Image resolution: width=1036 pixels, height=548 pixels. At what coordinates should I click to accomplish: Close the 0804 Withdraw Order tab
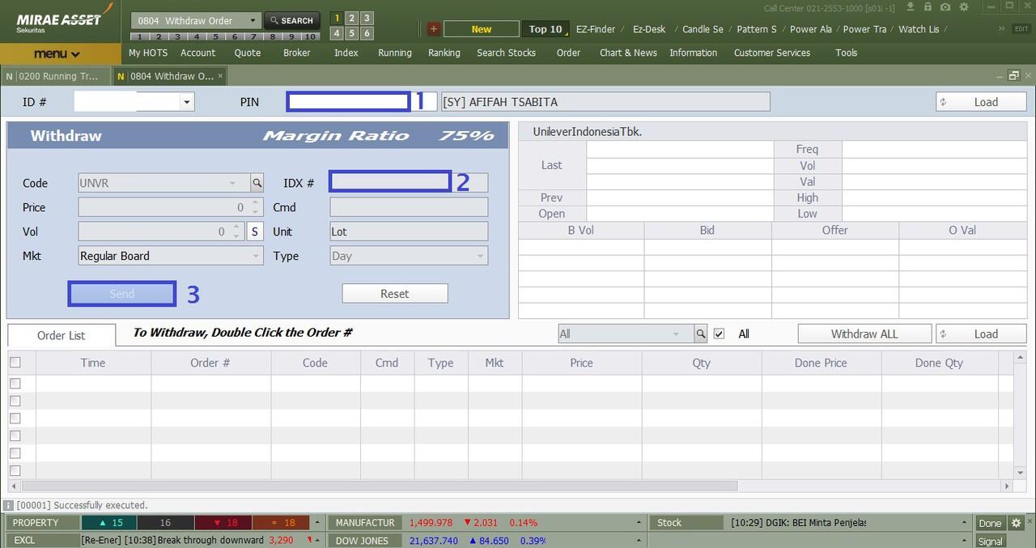point(220,76)
